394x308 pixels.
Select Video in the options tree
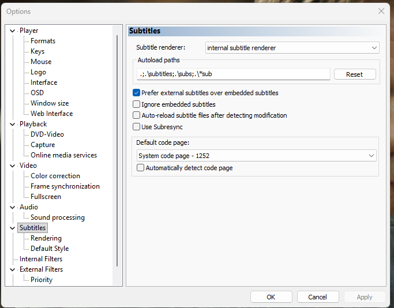[28, 166]
